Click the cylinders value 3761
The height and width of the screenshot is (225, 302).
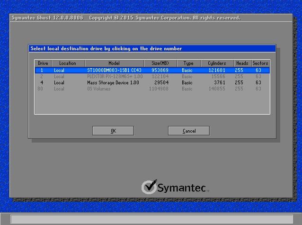(220, 83)
